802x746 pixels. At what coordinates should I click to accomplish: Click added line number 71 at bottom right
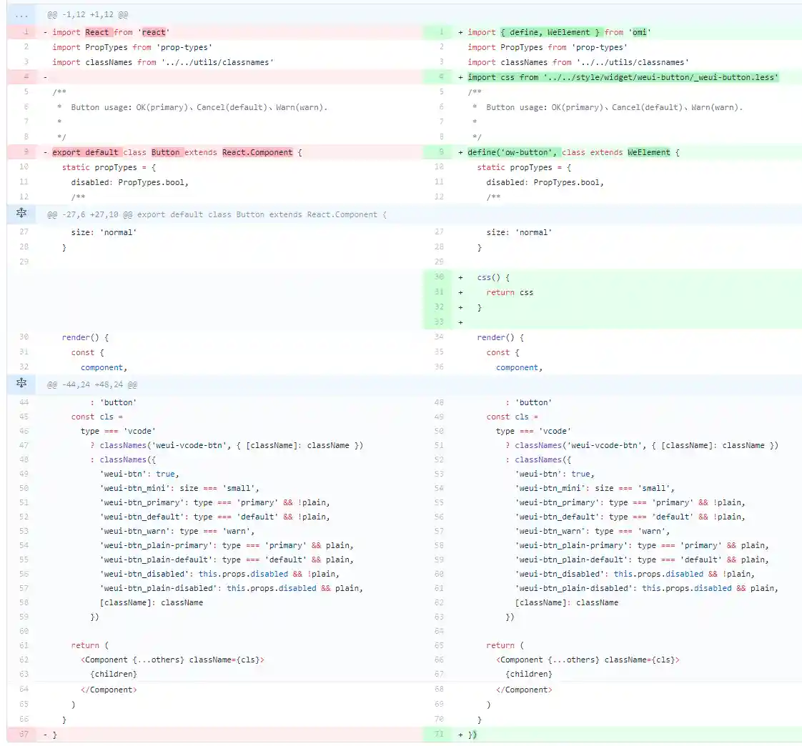click(440, 735)
